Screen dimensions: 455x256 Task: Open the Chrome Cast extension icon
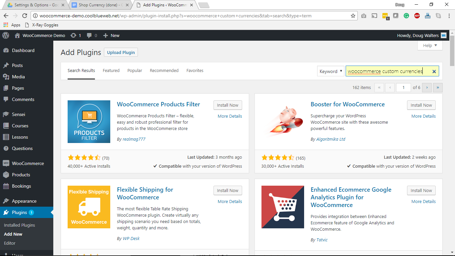coord(374,16)
